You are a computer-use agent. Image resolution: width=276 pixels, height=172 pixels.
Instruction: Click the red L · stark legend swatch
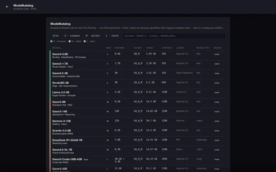[x=85, y=41]
